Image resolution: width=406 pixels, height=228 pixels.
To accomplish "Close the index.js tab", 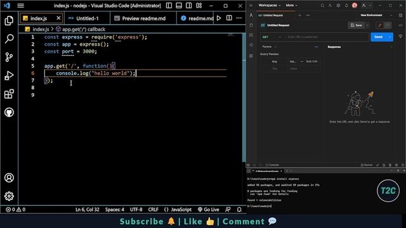I will pyautogui.click(x=58, y=18).
